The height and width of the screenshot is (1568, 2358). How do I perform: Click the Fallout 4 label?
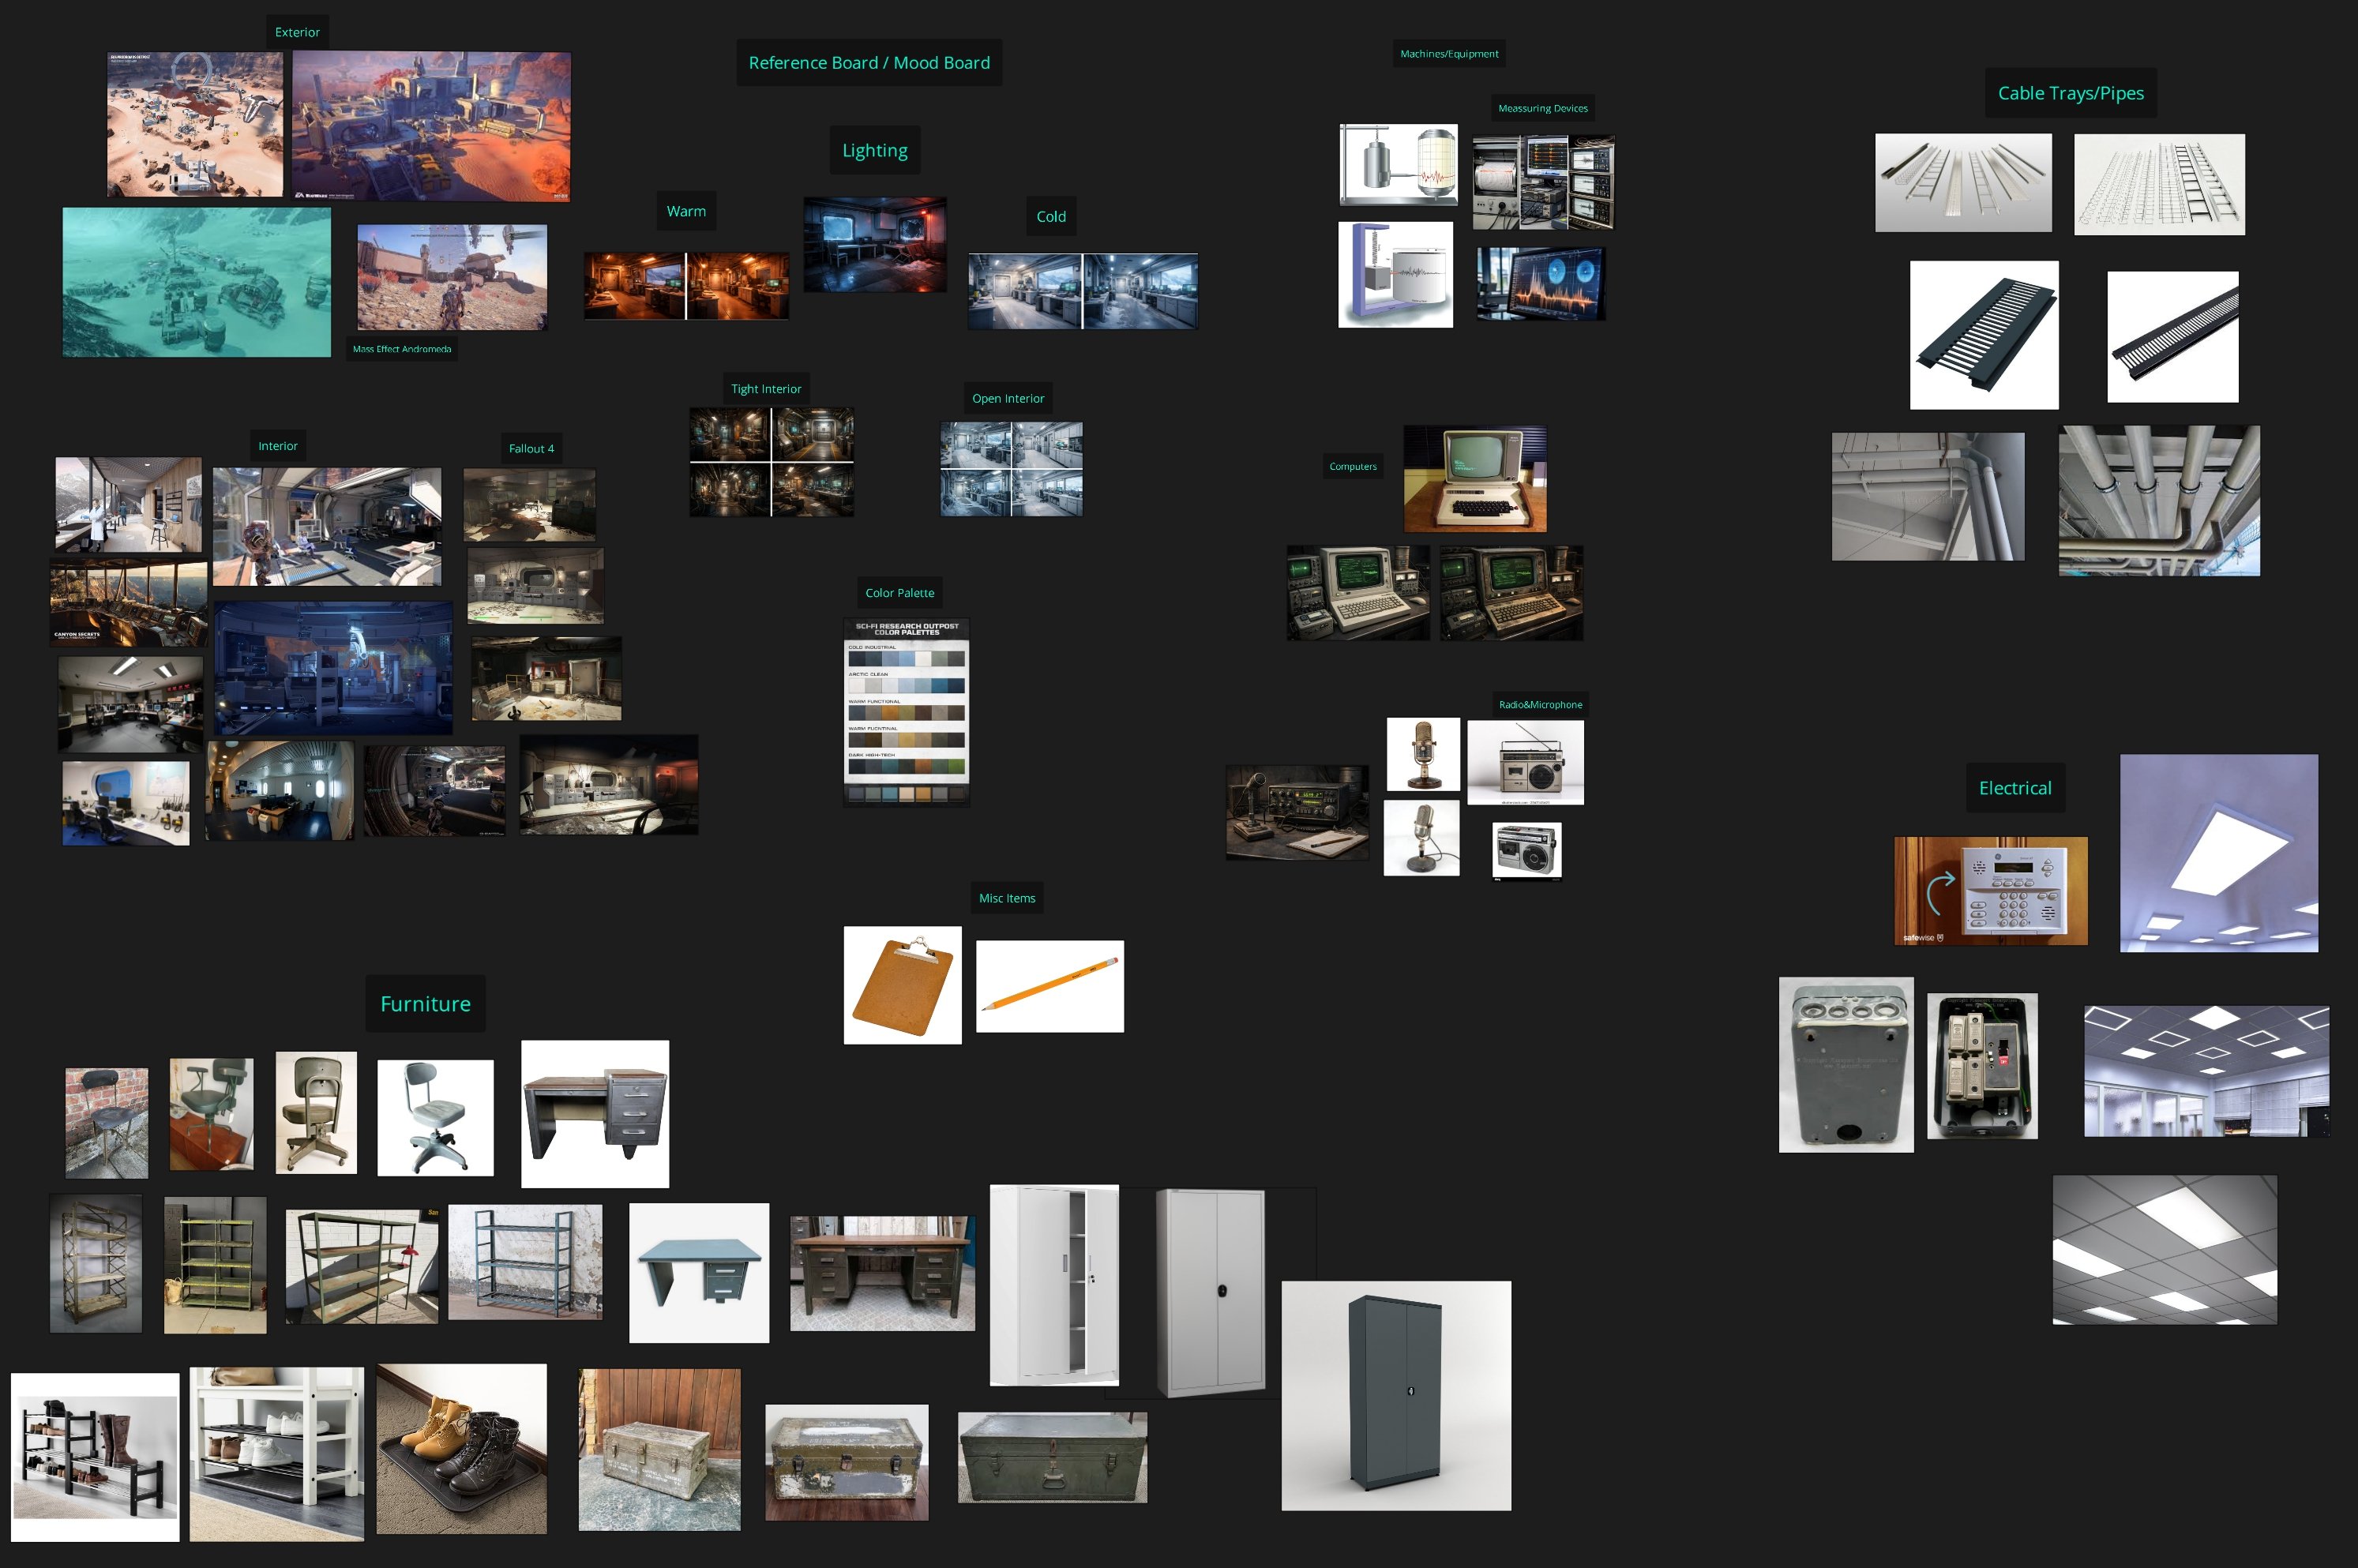tap(531, 448)
